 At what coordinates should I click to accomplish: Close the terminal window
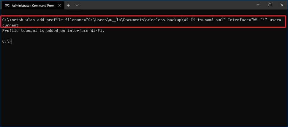point(282,5)
